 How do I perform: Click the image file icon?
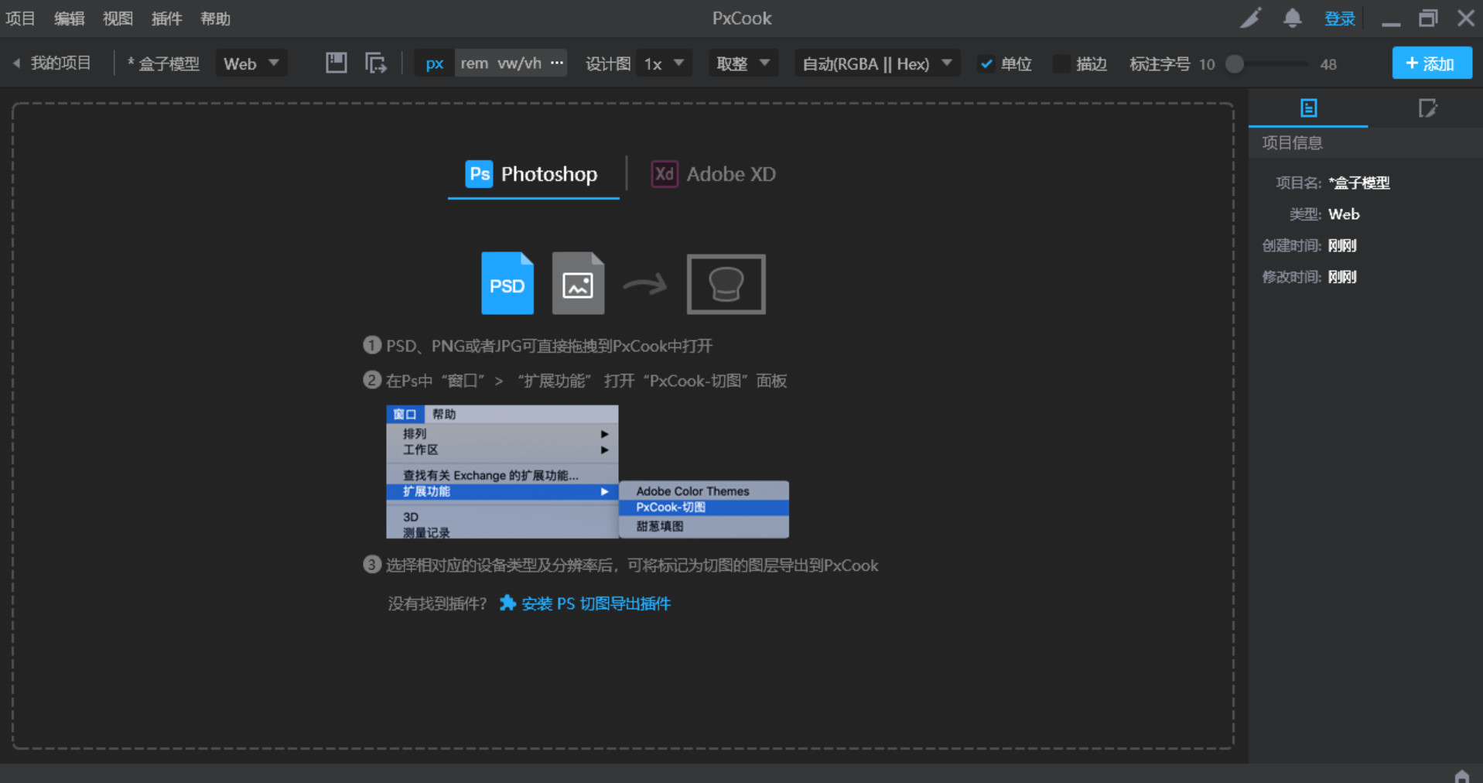(578, 283)
